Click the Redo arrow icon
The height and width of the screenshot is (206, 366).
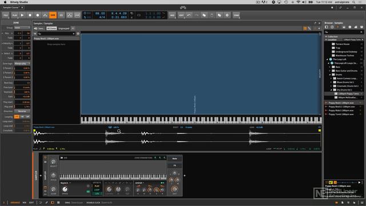coord(196,15)
